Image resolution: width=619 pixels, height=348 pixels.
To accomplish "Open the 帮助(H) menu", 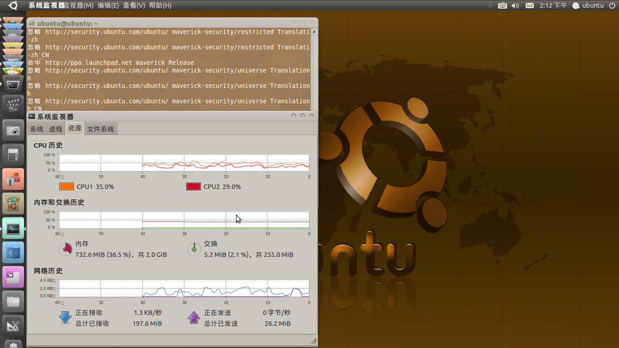I will click(x=160, y=5).
